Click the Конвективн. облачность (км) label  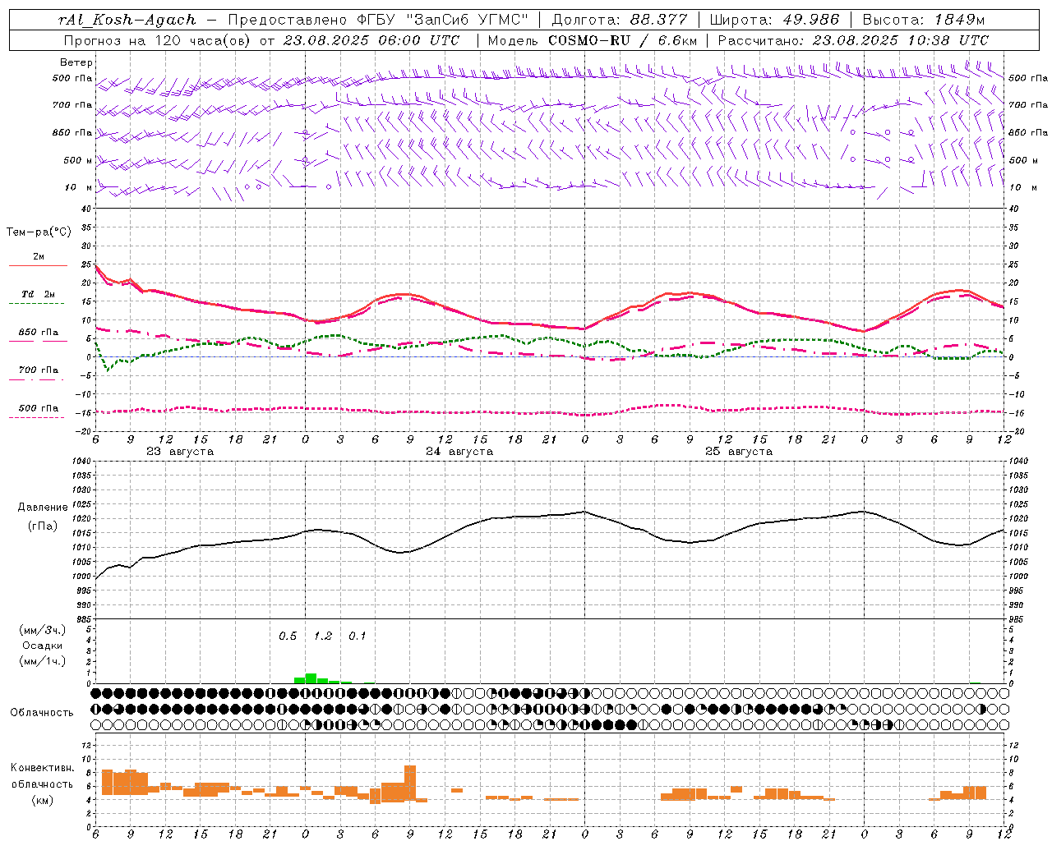click(x=42, y=784)
